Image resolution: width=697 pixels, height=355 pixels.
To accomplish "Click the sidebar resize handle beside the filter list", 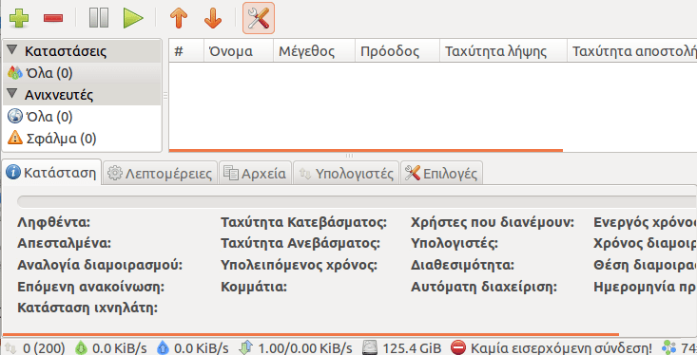I will coord(165,96).
